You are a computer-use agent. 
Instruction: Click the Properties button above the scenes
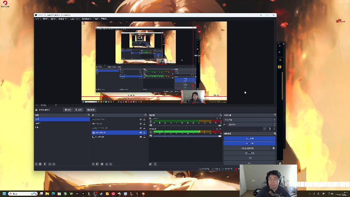[68, 110]
